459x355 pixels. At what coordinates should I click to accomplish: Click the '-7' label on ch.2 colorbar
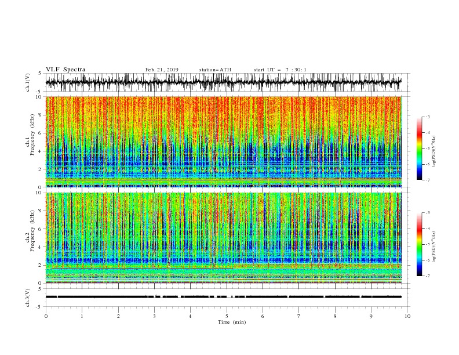tap(427, 276)
